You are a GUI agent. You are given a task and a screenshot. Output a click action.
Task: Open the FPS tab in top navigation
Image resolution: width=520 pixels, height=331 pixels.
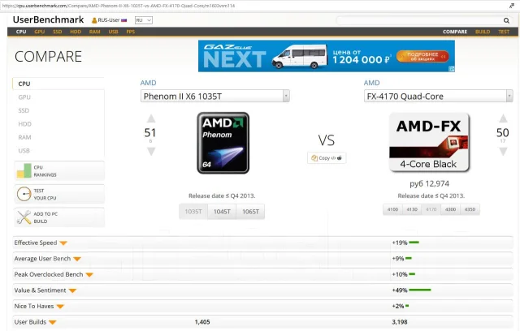point(130,32)
